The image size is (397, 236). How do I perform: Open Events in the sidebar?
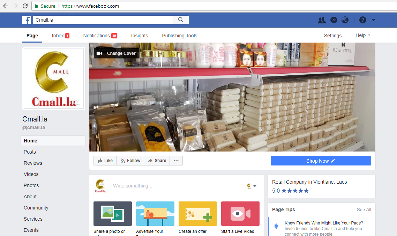pos(31,230)
